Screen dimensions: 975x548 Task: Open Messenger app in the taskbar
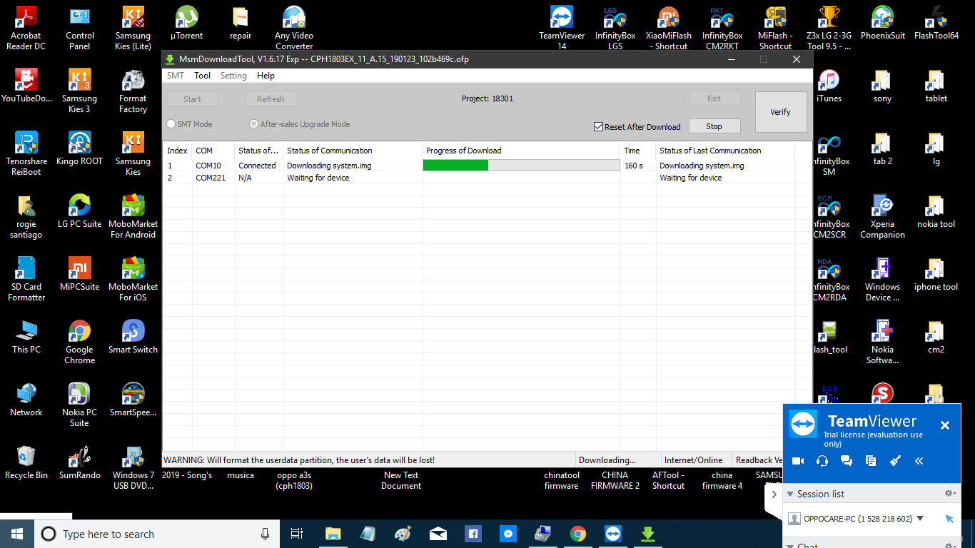(508, 534)
